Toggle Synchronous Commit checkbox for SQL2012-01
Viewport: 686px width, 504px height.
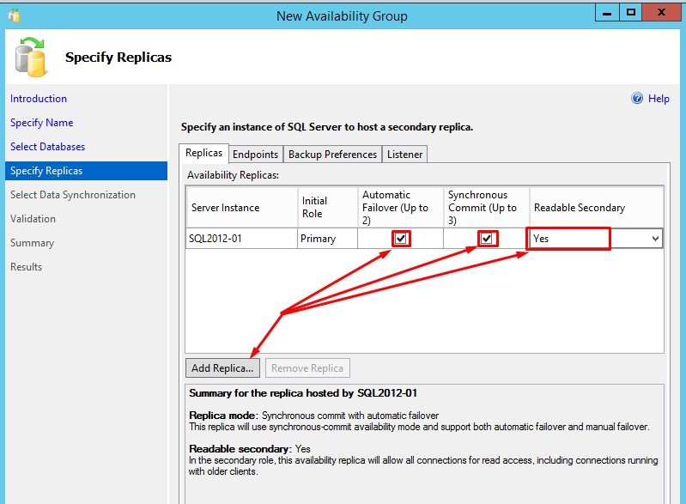(x=487, y=239)
